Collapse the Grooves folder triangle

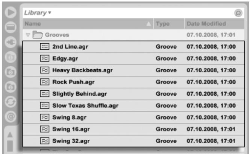pos(28,35)
